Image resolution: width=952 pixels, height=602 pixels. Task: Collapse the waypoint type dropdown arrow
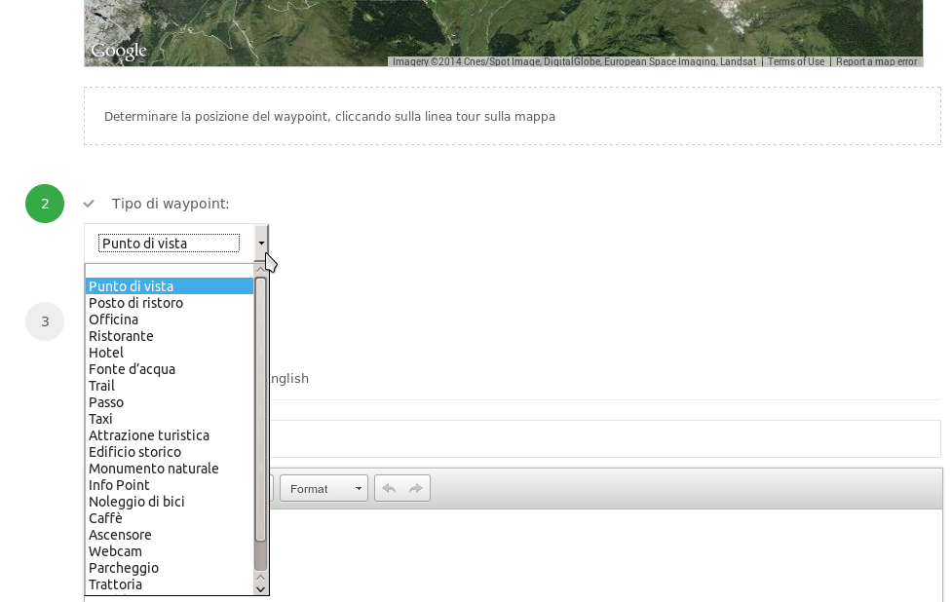261,243
